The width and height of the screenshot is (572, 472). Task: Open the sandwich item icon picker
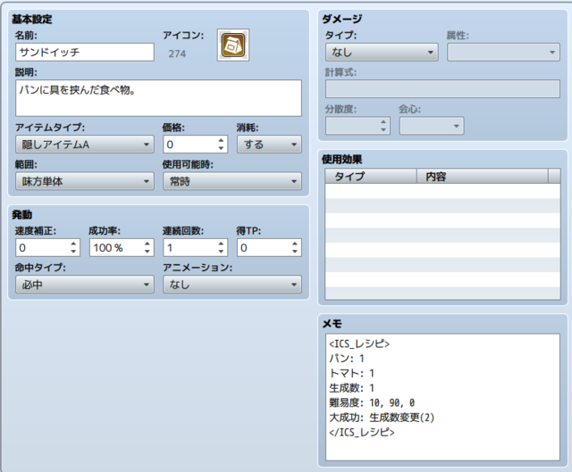233,46
